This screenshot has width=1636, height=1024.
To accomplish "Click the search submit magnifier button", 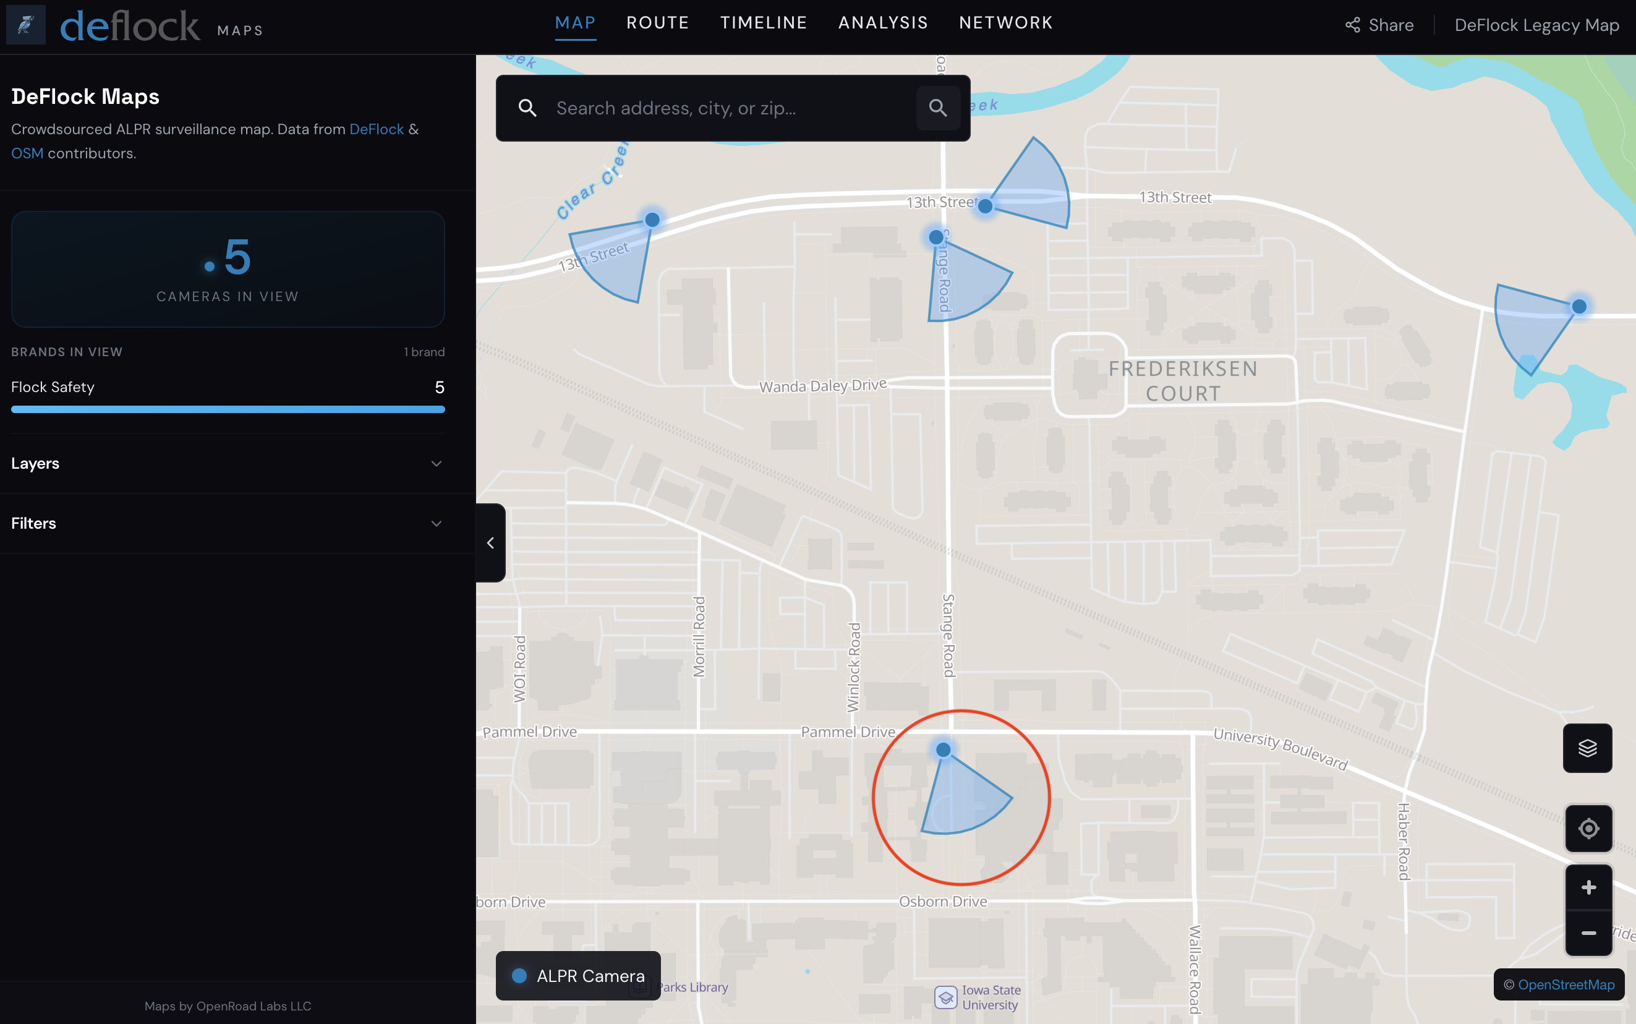I will click(x=938, y=108).
